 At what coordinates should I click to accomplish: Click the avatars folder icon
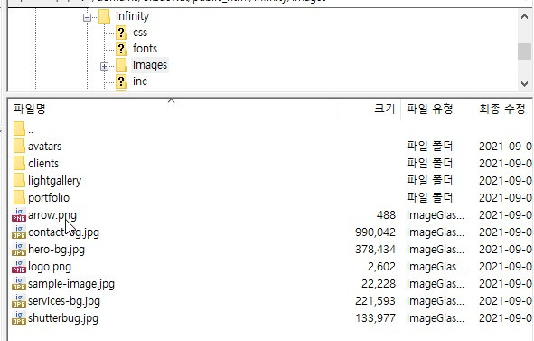pos(19,146)
